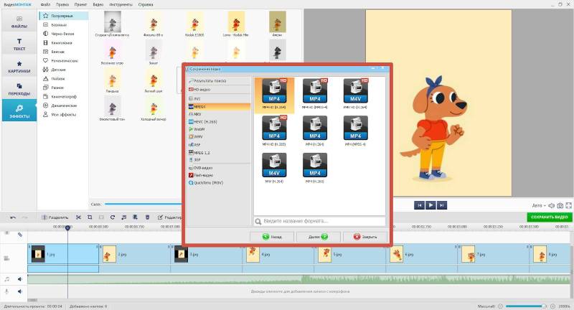Select MKV in the format list
Screen dimensions: 574x310
tap(219, 114)
